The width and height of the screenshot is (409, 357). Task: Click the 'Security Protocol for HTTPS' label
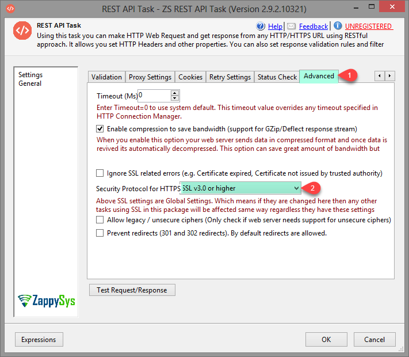pyautogui.click(x=138, y=188)
